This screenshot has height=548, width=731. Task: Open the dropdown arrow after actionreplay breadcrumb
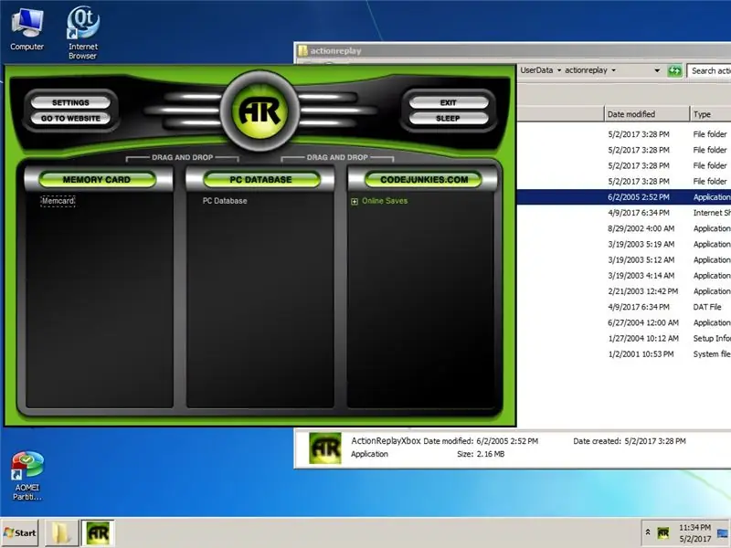613,70
